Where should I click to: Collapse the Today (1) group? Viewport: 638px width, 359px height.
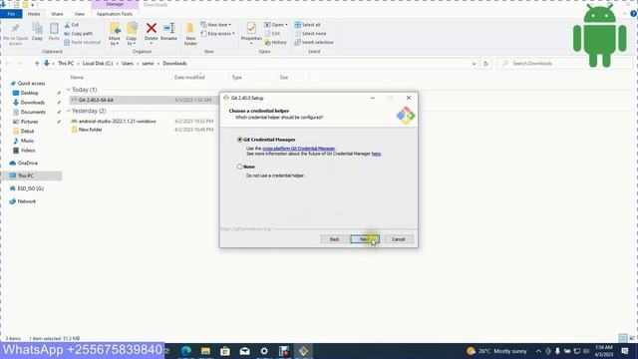[x=69, y=90]
